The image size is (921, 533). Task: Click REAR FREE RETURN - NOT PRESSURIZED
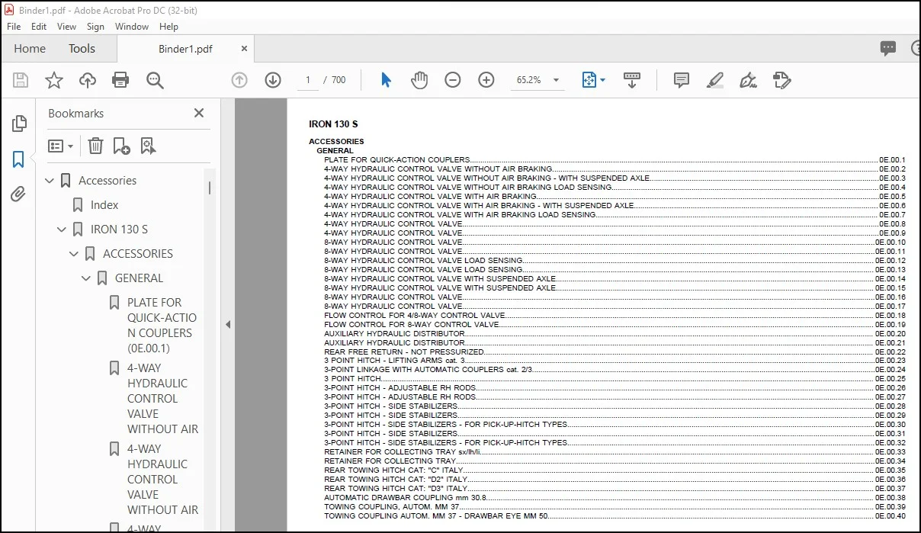click(404, 352)
